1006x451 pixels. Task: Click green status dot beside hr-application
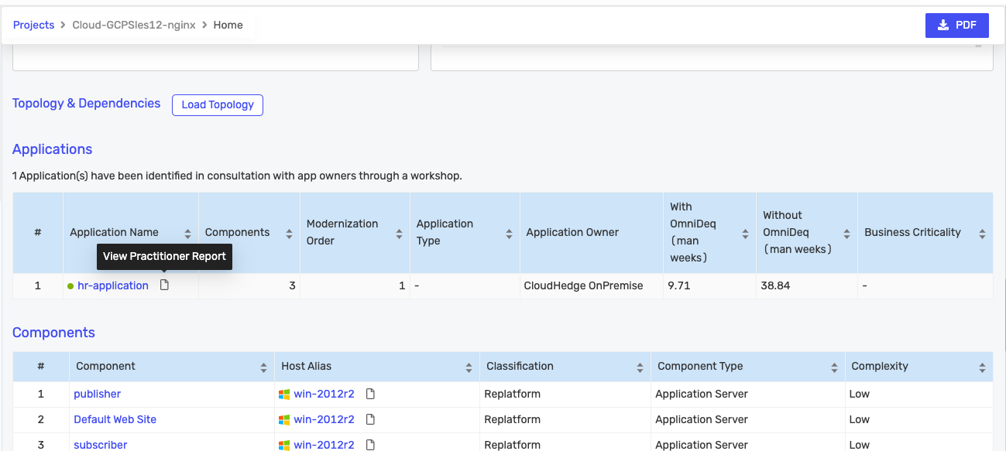click(70, 286)
